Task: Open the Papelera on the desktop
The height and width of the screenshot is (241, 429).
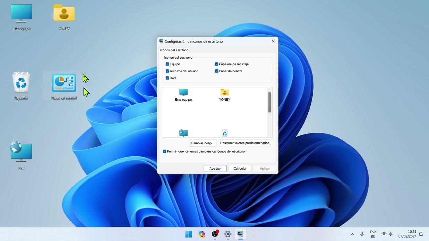Action: click(21, 82)
